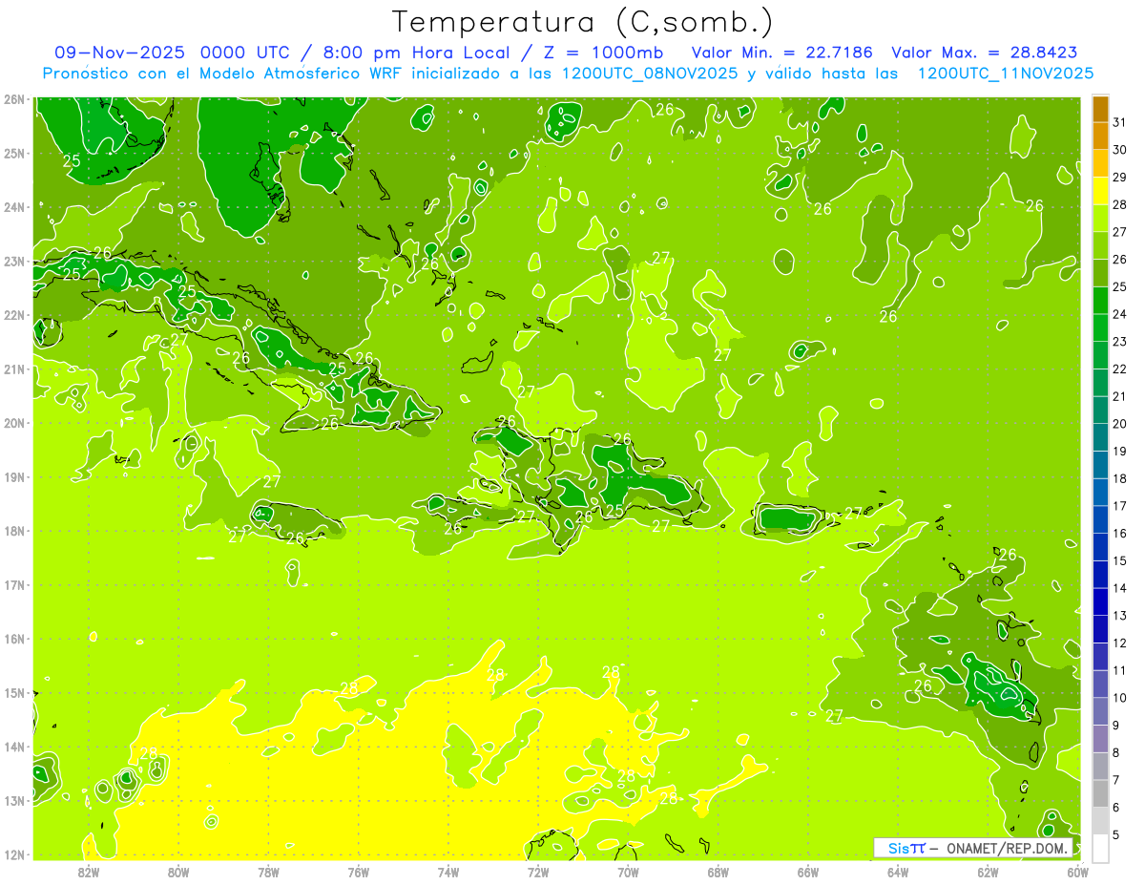Click legend value '5' on color bar

(1116, 834)
